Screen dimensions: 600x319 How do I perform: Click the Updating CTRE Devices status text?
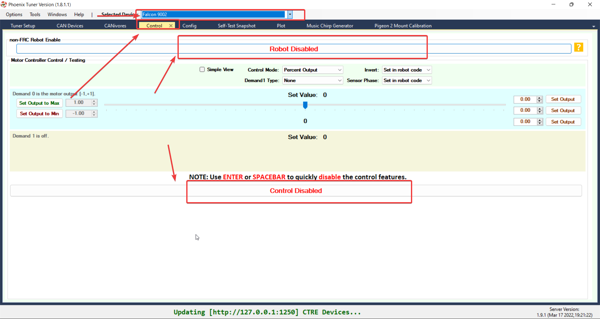(x=267, y=312)
